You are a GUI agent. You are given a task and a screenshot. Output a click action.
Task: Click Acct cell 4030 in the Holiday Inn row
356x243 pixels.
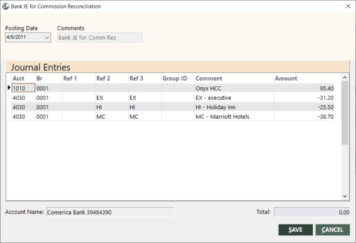[24, 107]
